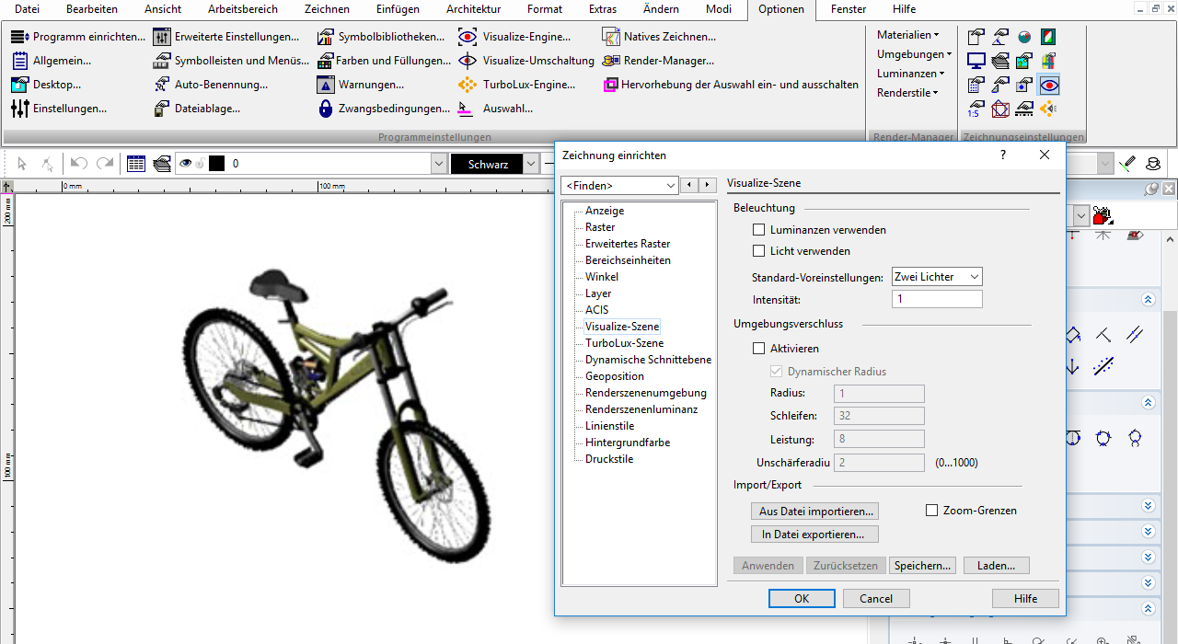This screenshot has width=1178, height=644.
Task: Click Cancel in Zeichnung einrichten dialog
Action: 876,598
